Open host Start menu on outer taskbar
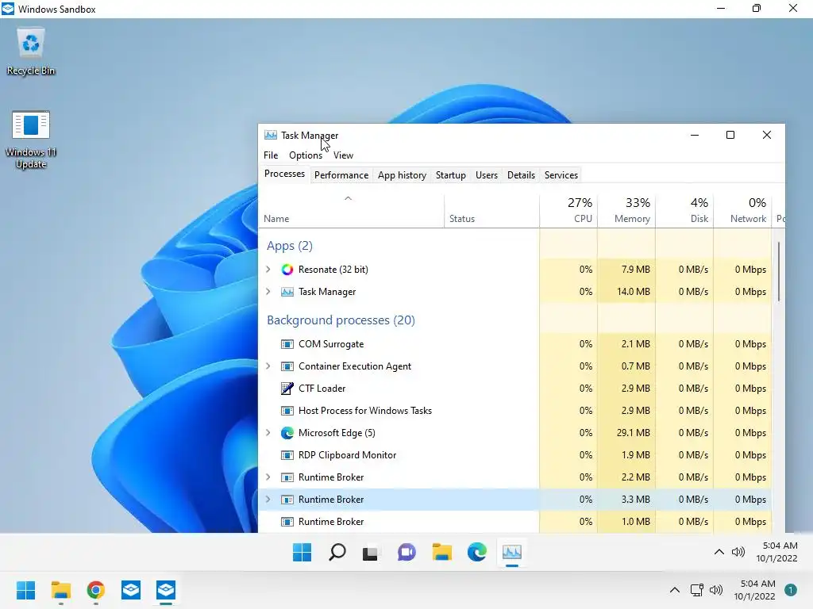Screen dimensions: 813x609 25,590
